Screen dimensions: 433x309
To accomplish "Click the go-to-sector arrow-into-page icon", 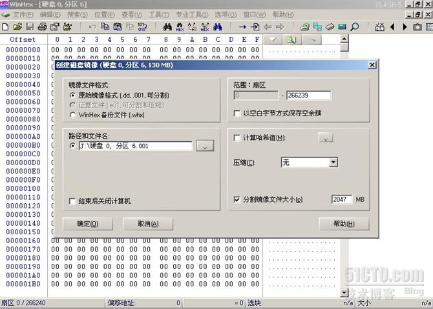I will tap(255, 26).
